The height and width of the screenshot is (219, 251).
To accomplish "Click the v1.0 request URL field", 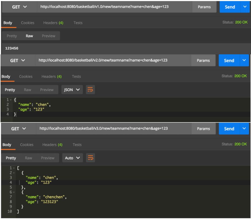I will 114,6.
